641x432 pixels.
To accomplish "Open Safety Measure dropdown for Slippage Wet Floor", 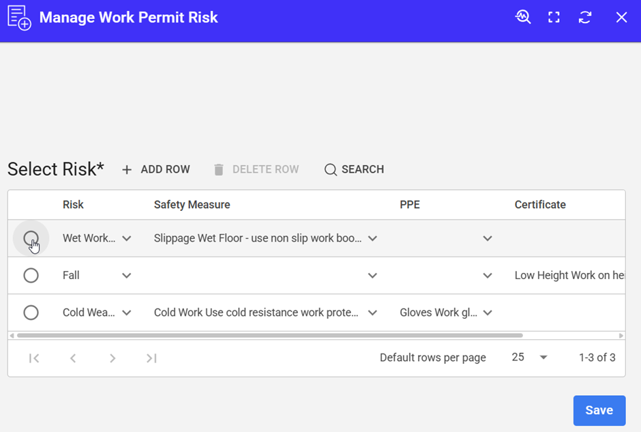I will [372, 239].
